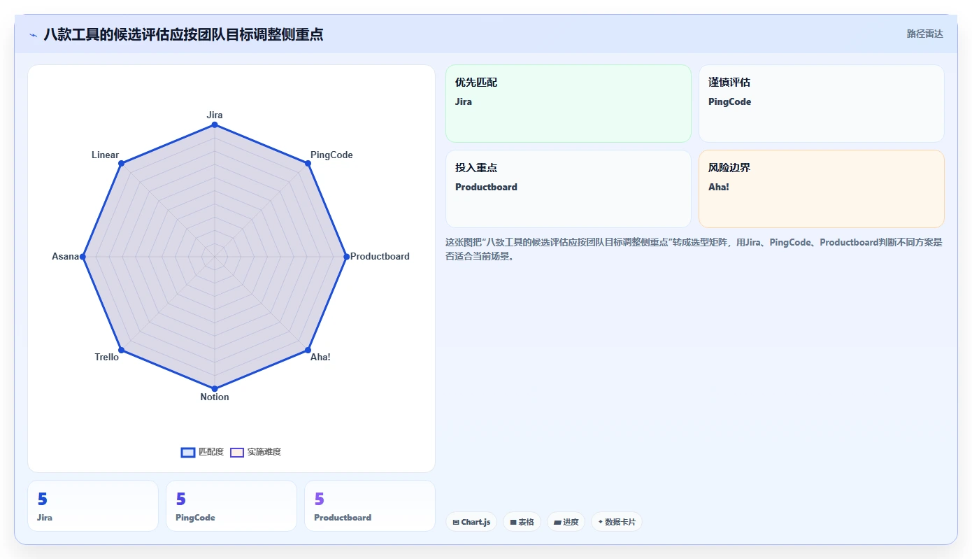
Task: Select the Asana data point on radar
Action: 83,257
